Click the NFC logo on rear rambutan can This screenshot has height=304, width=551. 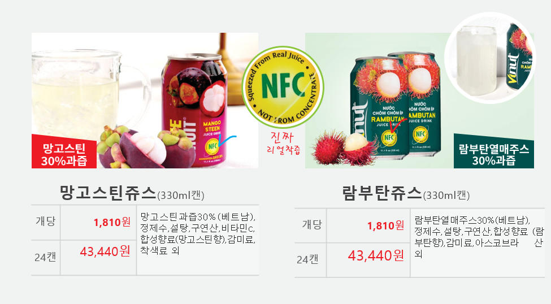pos(420,134)
